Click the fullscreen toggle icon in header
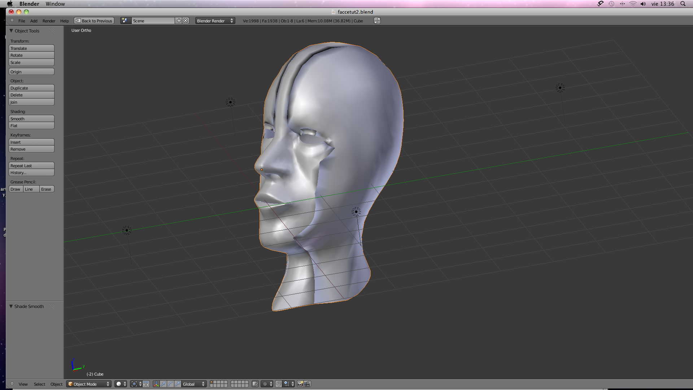 377,21
